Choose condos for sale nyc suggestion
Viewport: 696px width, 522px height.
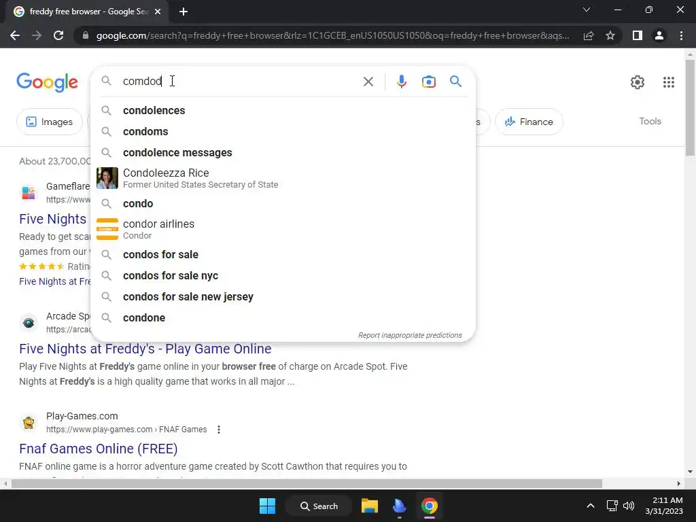tap(283, 276)
